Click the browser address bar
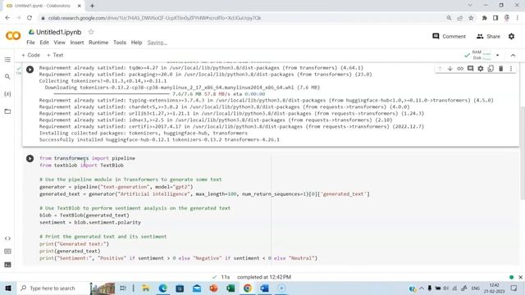 [x=241, y=18]
